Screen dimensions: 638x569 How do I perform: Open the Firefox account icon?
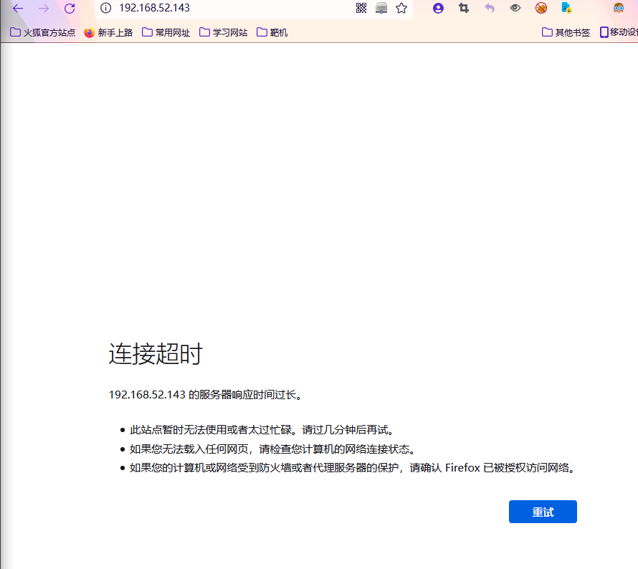(438, 8)
